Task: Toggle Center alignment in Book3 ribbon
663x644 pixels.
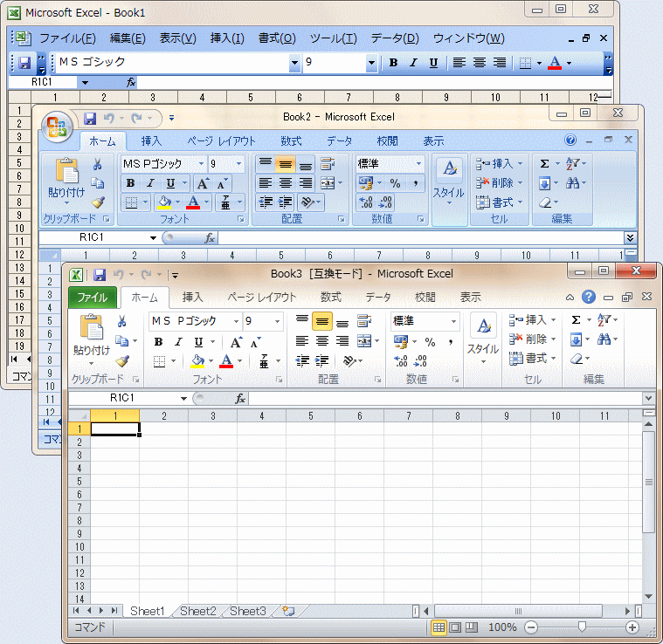Action: click(322, 341)
